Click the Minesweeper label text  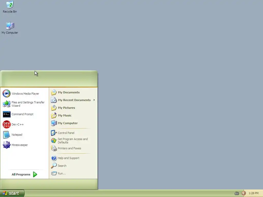(20, 145)
